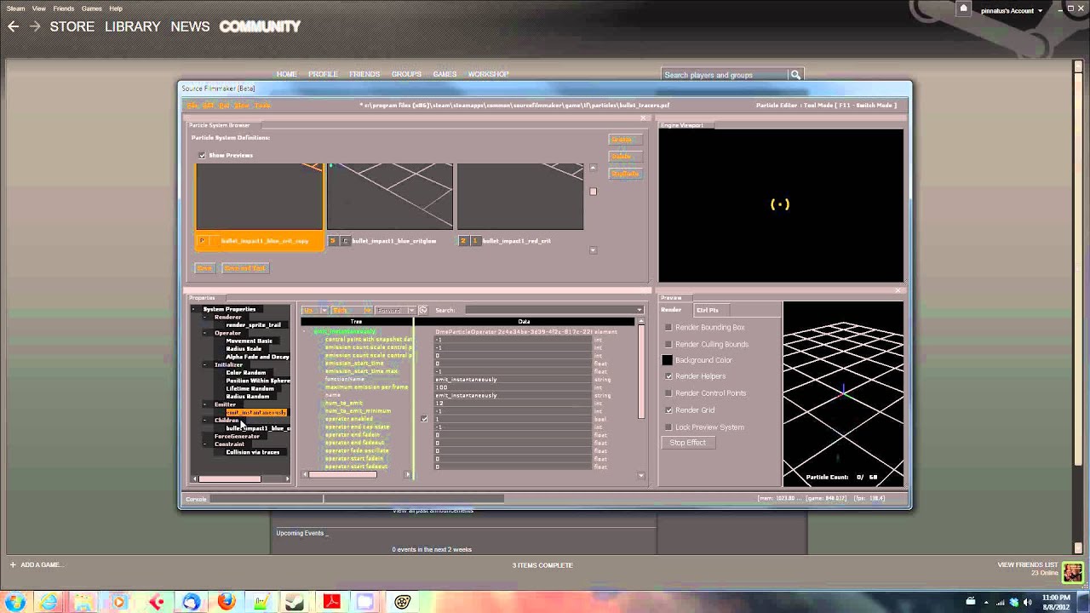The image size is (1090, 613).
Task: Collapse the System Properties tree node
Action: coord(195,309)
